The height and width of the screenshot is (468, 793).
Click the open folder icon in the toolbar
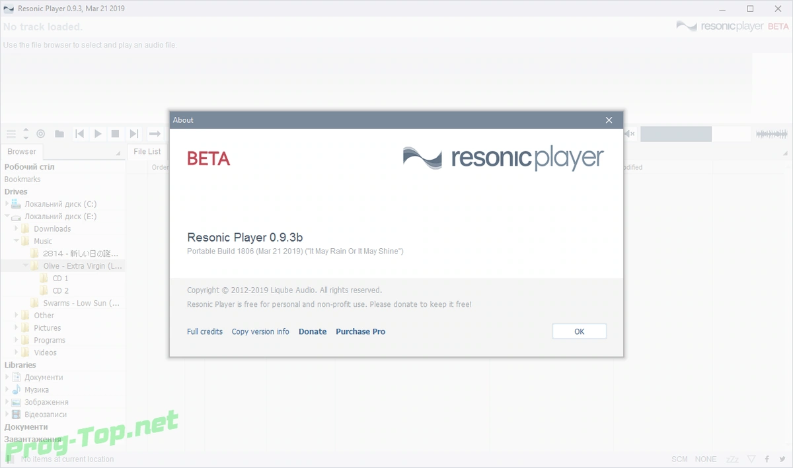point(59,134)
